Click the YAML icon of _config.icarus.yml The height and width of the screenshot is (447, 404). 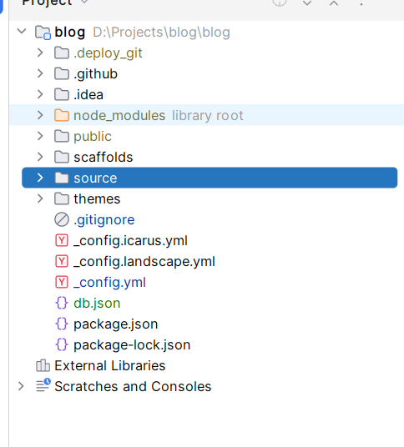click(x=62, y=240)
